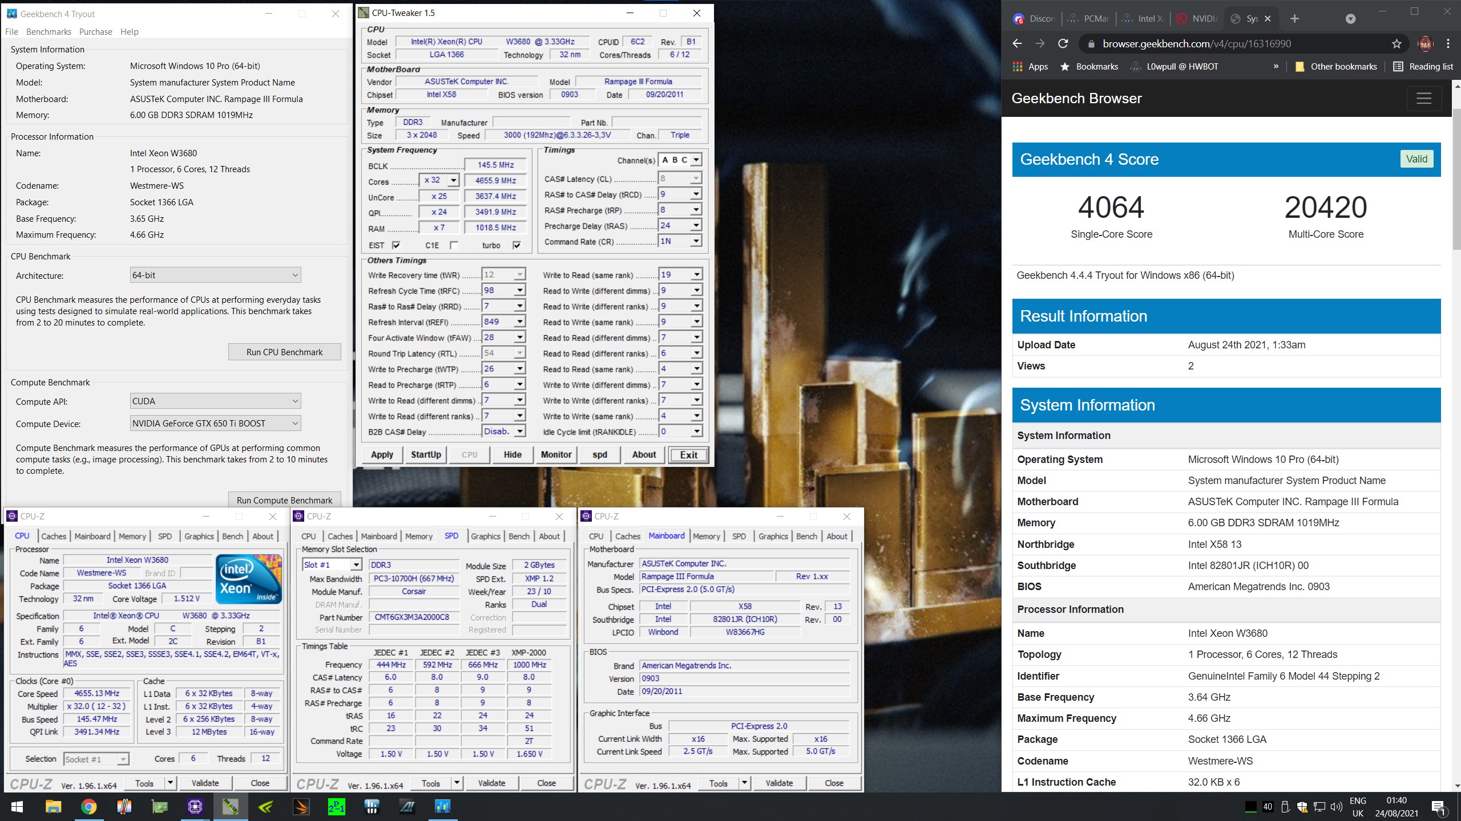The width and height of the screenshot is (1461, 821).
Task: Open the graphics card GPU-Z taskbar icon
Action: point(160,807)
